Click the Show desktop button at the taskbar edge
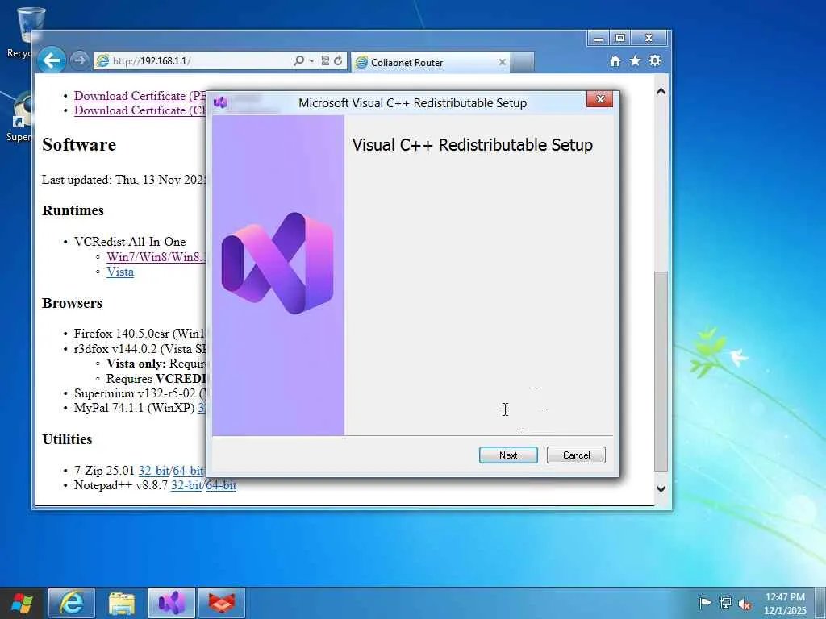The width and height of the screenshot is (826, 619). [x=820, y=603]
